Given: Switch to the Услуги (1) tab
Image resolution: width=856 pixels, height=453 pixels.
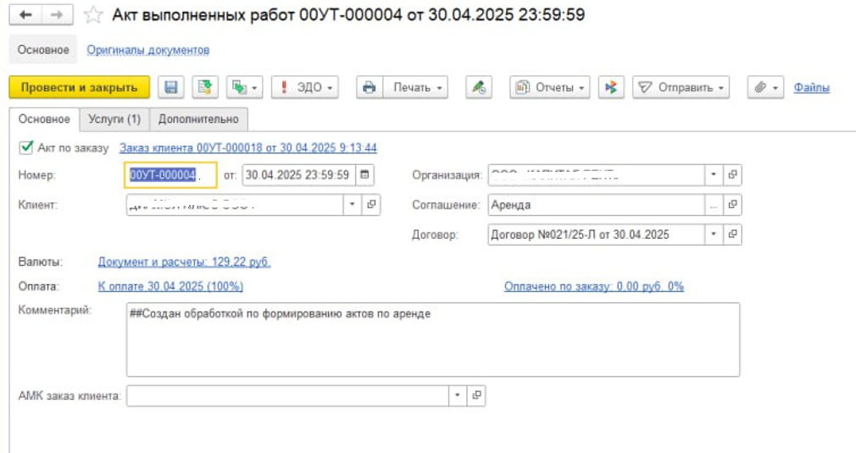Looking at the screenshot, I should pos(114,119).
